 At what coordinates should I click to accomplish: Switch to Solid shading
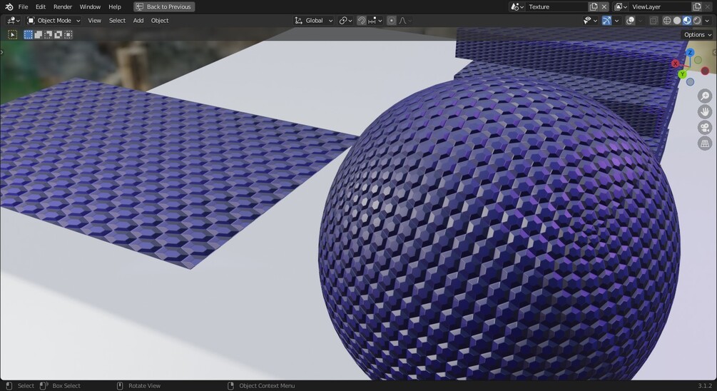pyautogui.click(x=677, y=21)
